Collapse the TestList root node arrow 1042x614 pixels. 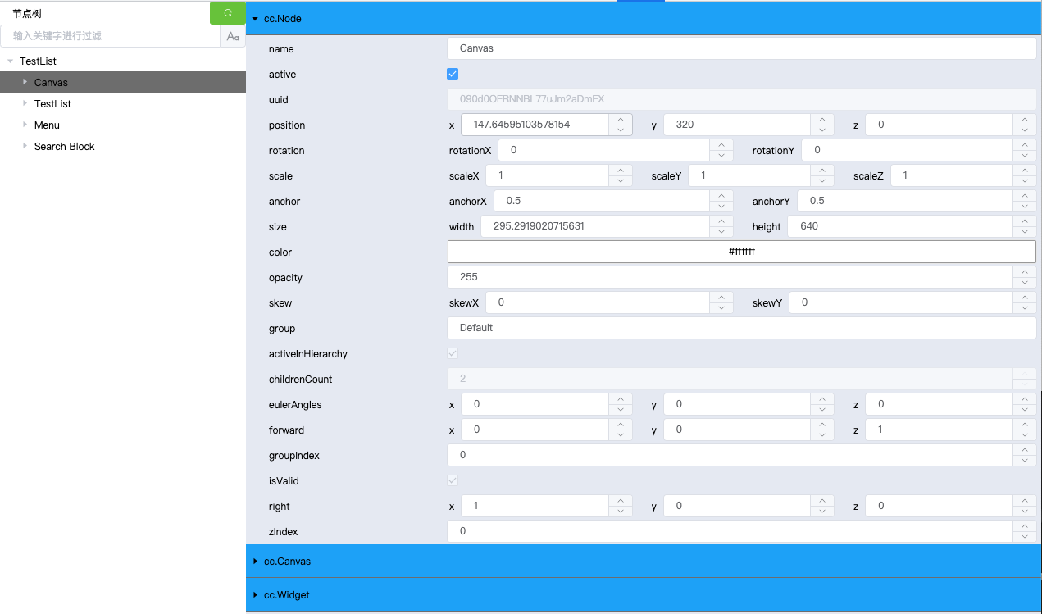10,61
